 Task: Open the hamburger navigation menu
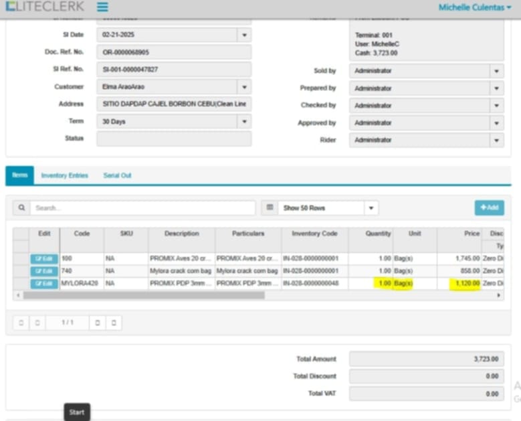pos(102,7)
